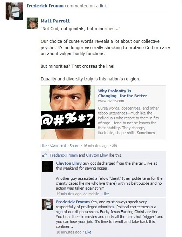This screenshot has height=237, width=182.
Task: Like Matt Parrott's post
Action: [x=43, y=146]
